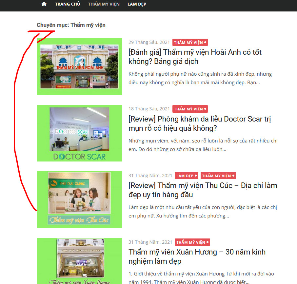Viewport: 297px width, 284px height.
Task: Open the Hoài Anh article thumbnail
Action: 79,66
